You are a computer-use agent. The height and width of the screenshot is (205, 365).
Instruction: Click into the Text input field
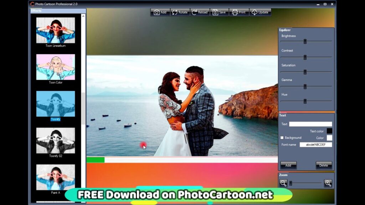point(310,124)
